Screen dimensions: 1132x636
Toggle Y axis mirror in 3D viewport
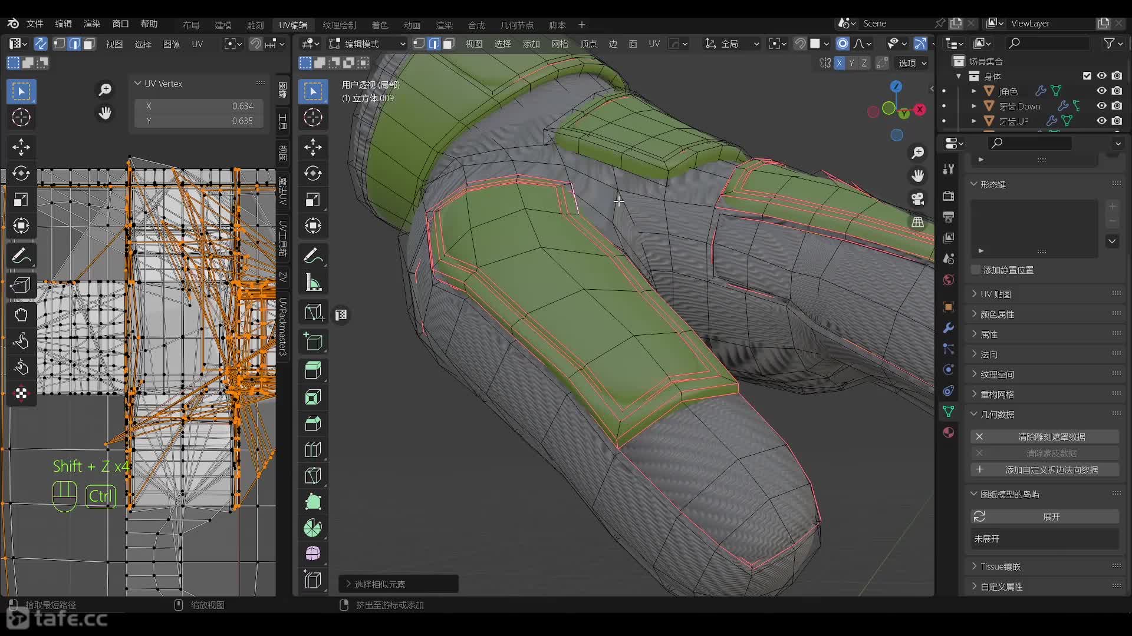pyautogui.click(x=851, y=63)
